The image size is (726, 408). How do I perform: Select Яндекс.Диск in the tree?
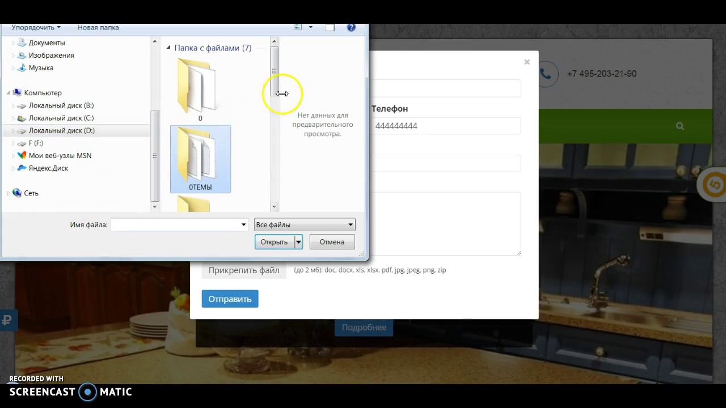point(48,168)
